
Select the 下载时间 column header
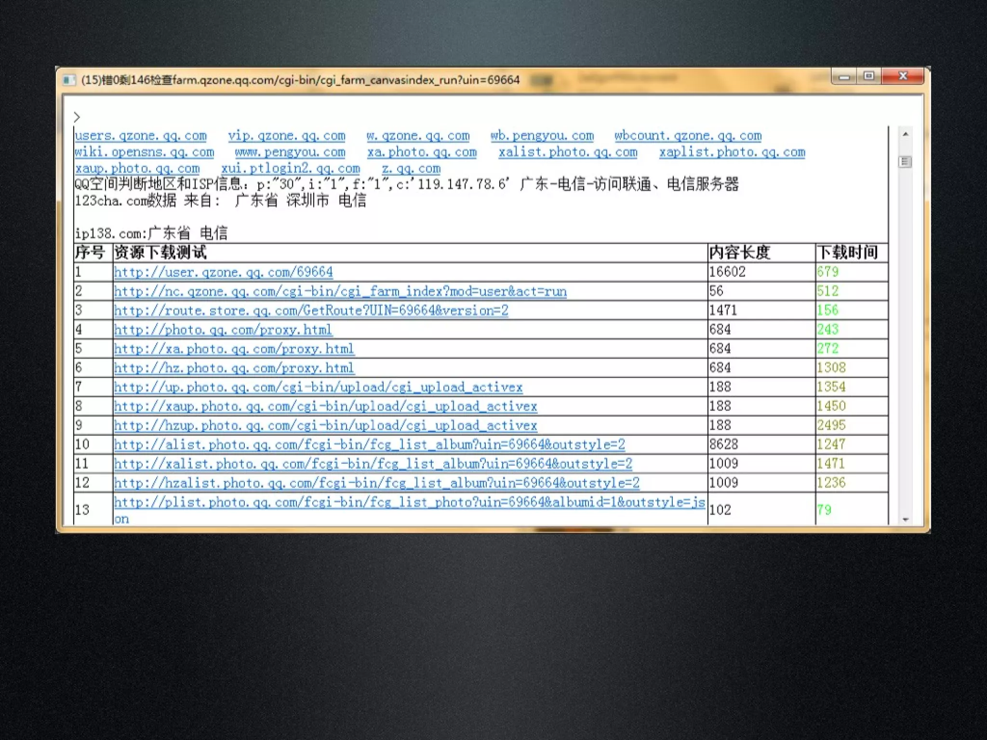click(847, 253)
